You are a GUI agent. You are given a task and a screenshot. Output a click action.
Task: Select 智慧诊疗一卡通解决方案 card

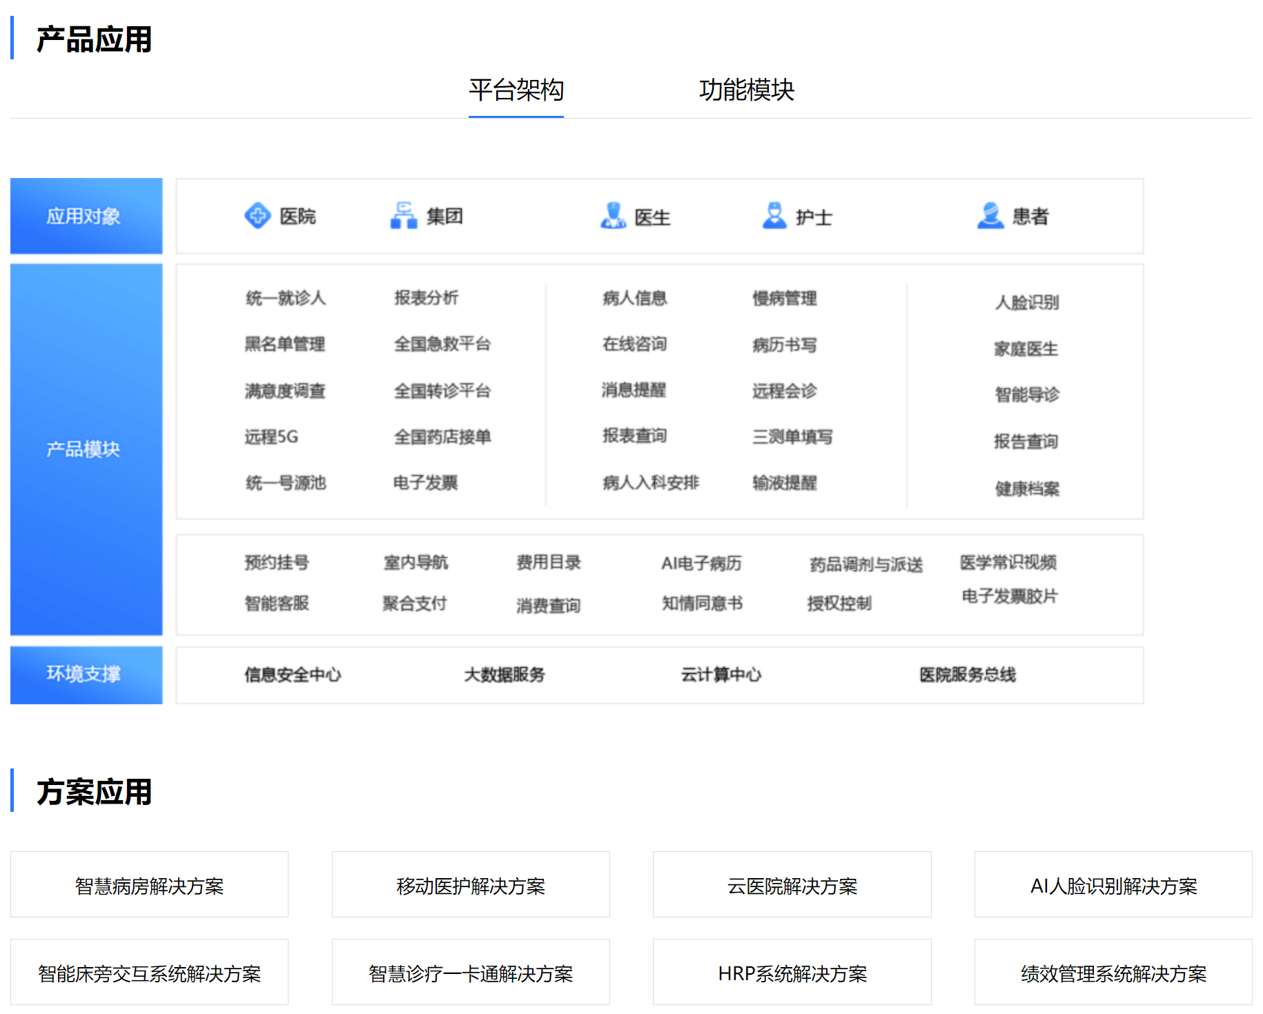pyautogui.click(x=471, y=973)
